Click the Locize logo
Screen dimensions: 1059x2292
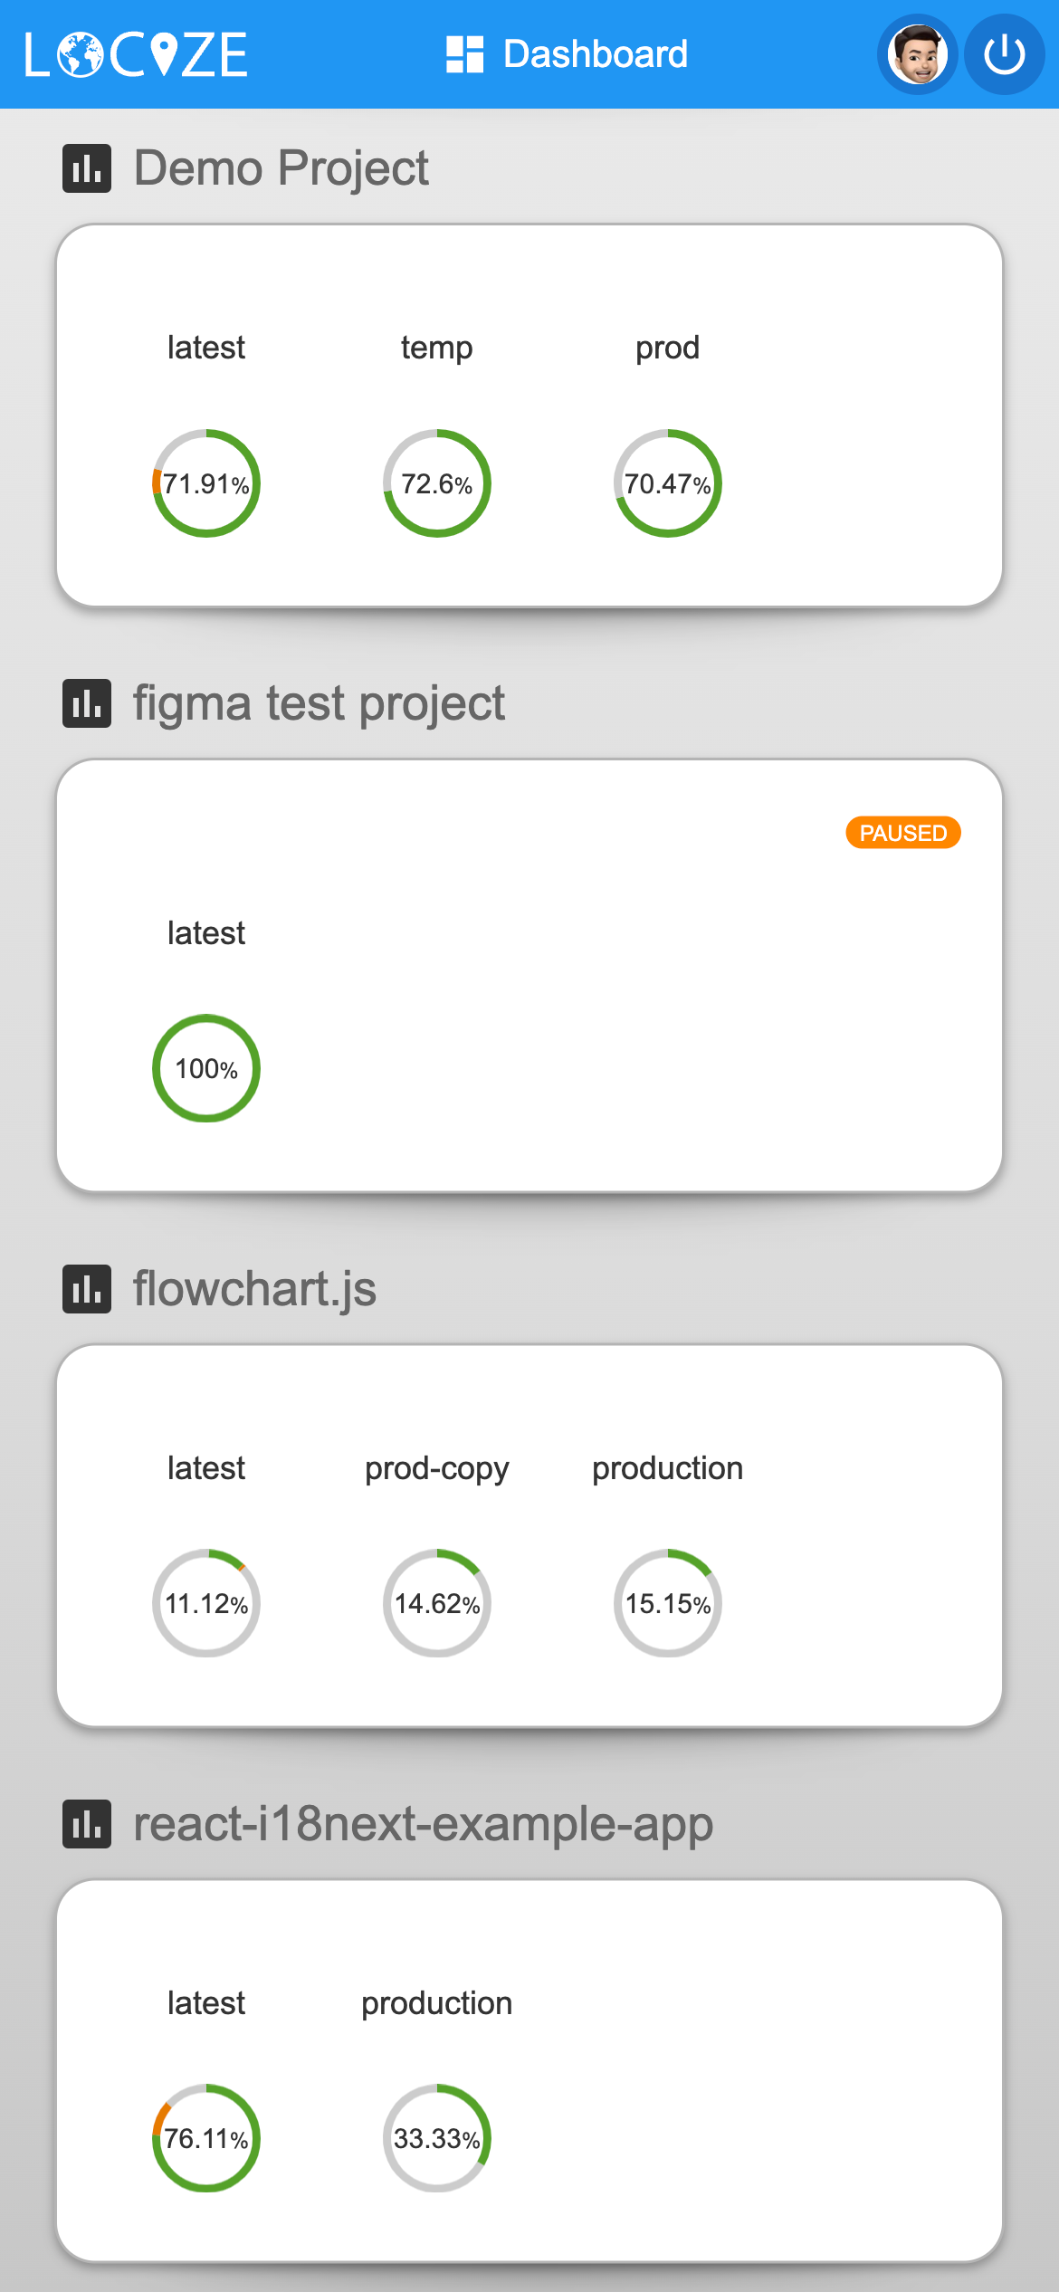pyautogui.click(x=137, y=54)
